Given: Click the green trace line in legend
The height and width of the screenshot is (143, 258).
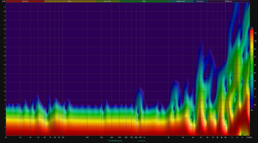Looking at the screenshot, I should point(142,140).
